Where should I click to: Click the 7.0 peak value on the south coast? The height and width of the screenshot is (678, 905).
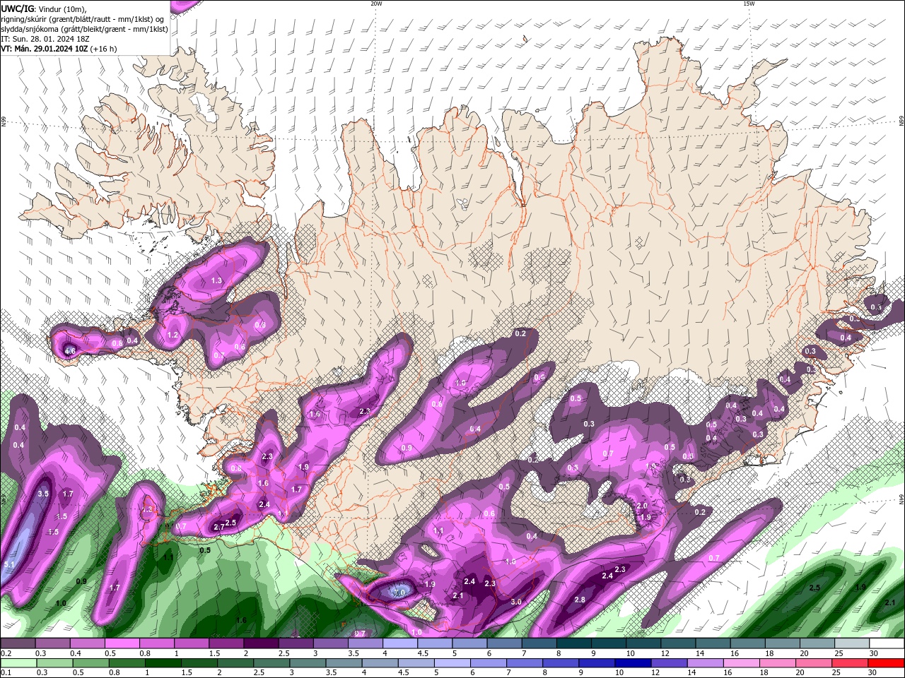click(399, 593)
